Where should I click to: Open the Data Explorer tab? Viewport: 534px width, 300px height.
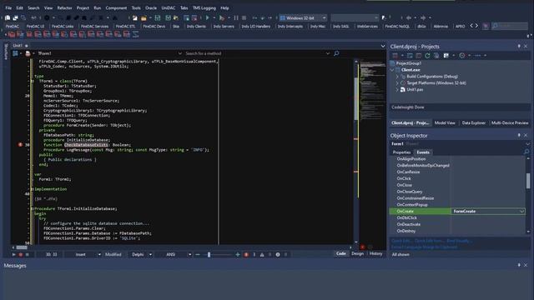tap(473, 122)
